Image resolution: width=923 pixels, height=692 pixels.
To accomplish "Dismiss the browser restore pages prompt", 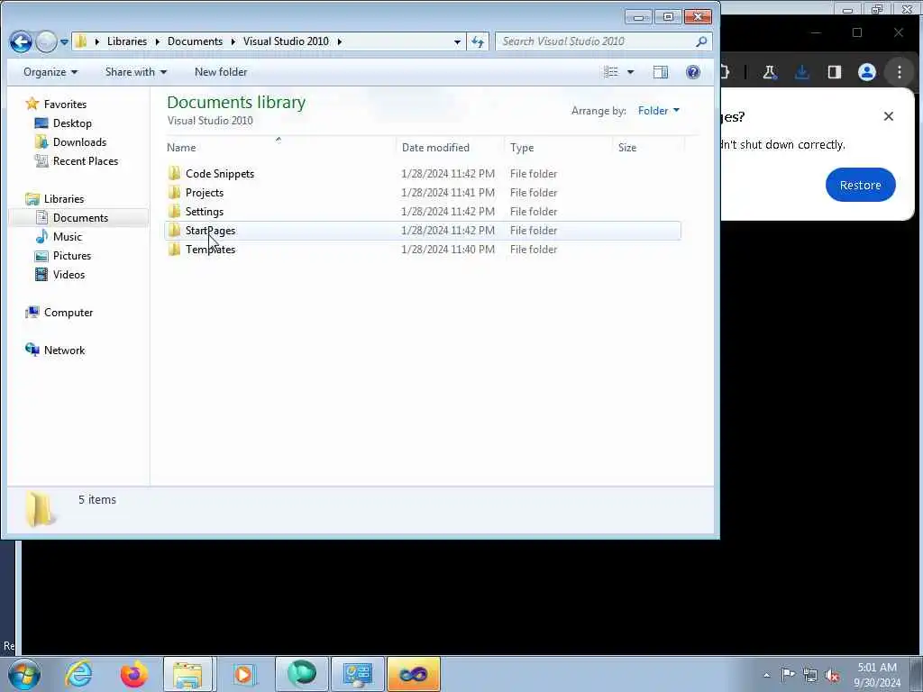I will coord(888,116).
